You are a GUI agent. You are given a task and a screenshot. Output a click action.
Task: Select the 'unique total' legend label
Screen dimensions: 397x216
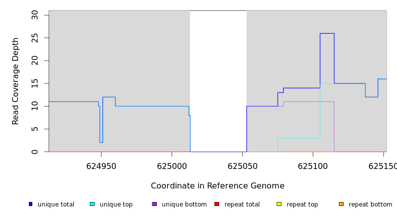point(56,204)
